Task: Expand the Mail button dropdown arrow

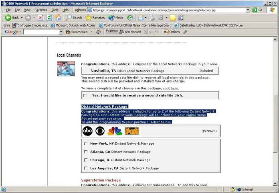Action: (146, 18)
